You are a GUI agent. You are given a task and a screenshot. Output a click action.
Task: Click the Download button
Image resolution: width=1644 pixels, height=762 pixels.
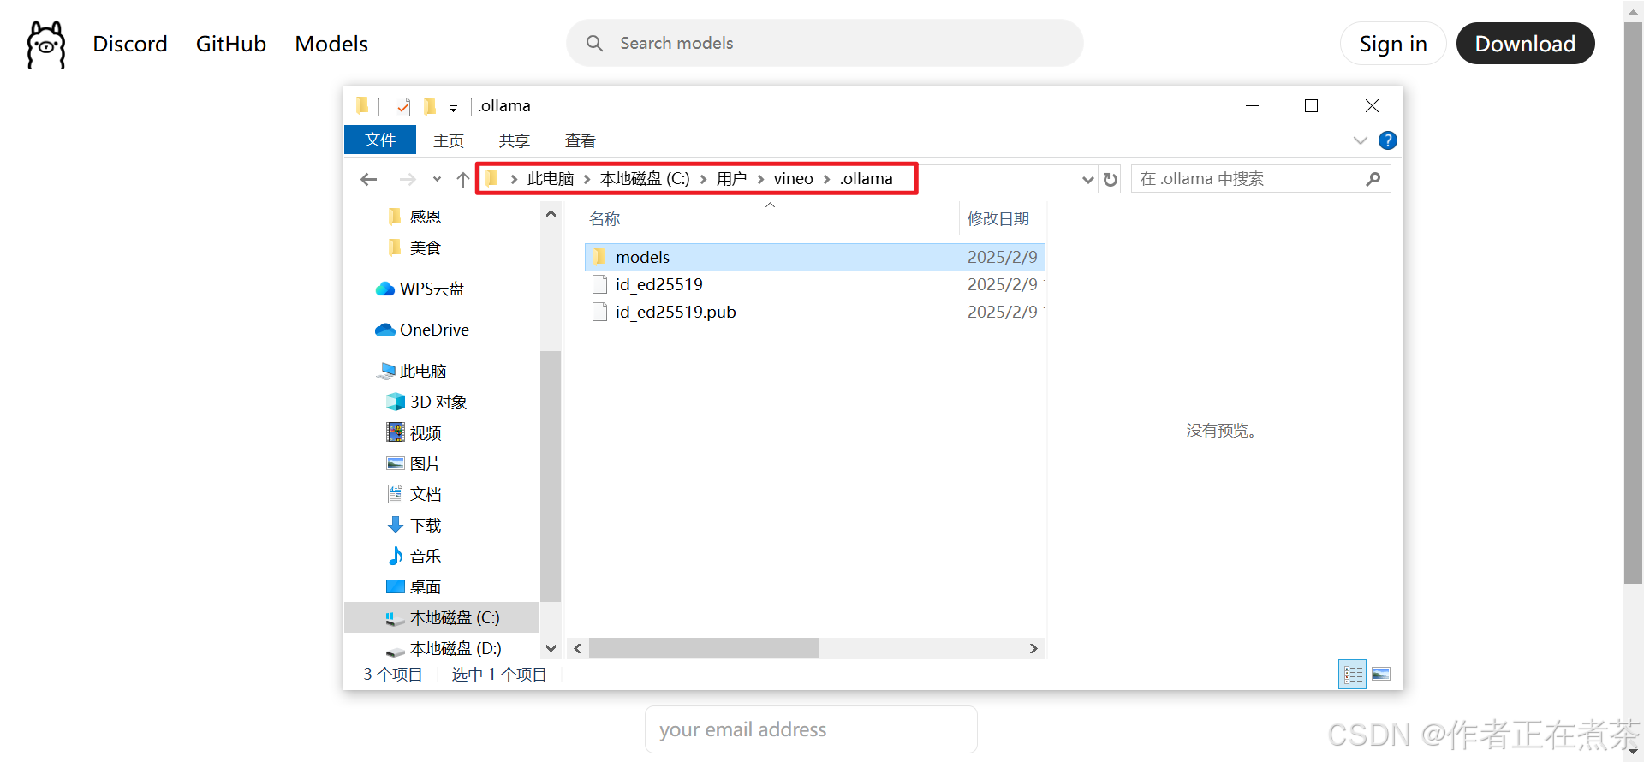(x=1525, y=44)
